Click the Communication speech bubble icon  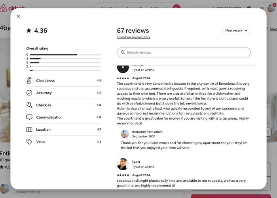point(29,117)
